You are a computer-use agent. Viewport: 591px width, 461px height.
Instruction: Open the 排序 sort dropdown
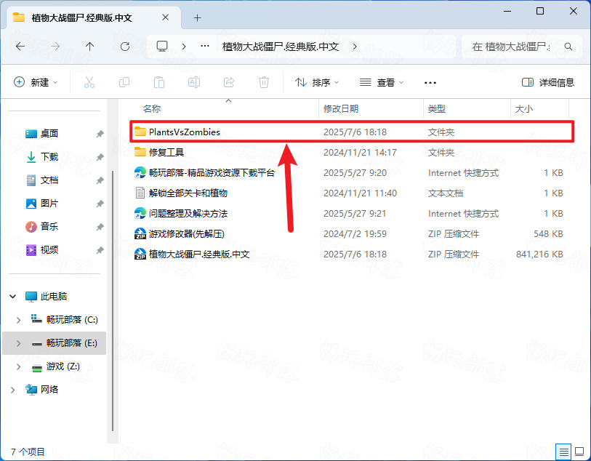[317, 82]
